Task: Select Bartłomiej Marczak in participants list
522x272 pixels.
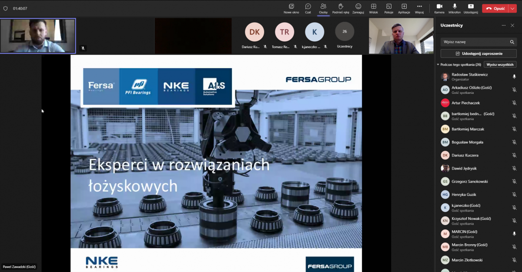Action: point(478,129)
